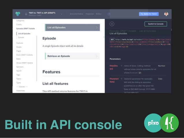The height and width of the screenshot is (138, 184).
Task: Click the Episode section heading
Action: click(x=49, y=38)
